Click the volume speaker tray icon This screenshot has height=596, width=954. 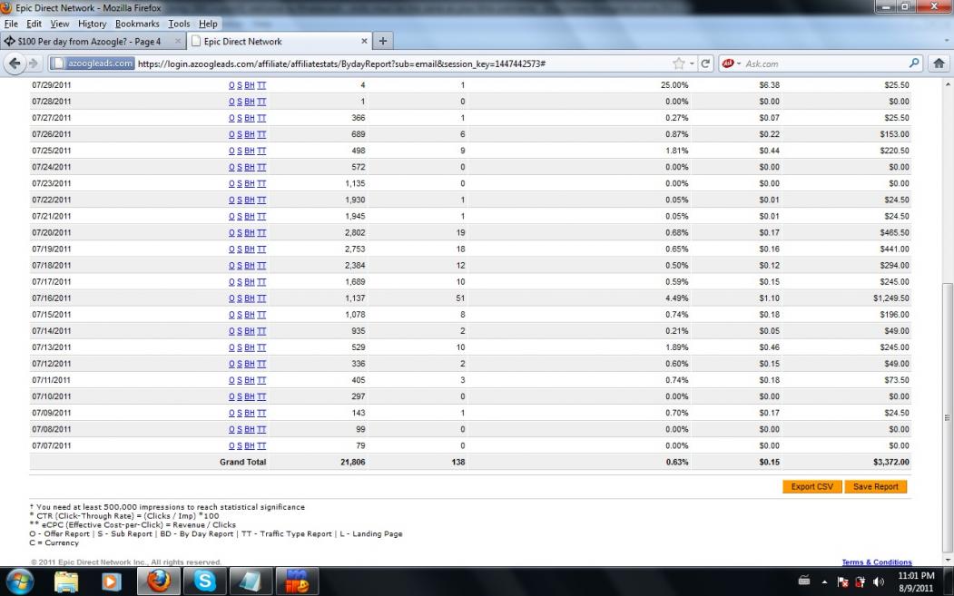878,581
